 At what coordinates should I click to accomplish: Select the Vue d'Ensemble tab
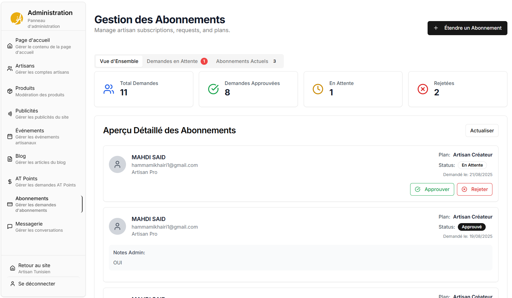coord(119,61)
